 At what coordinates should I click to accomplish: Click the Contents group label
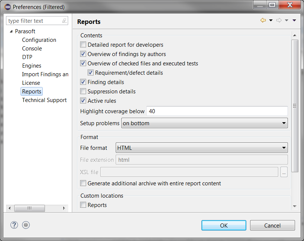pyautogui.click(x=91, y=35)
